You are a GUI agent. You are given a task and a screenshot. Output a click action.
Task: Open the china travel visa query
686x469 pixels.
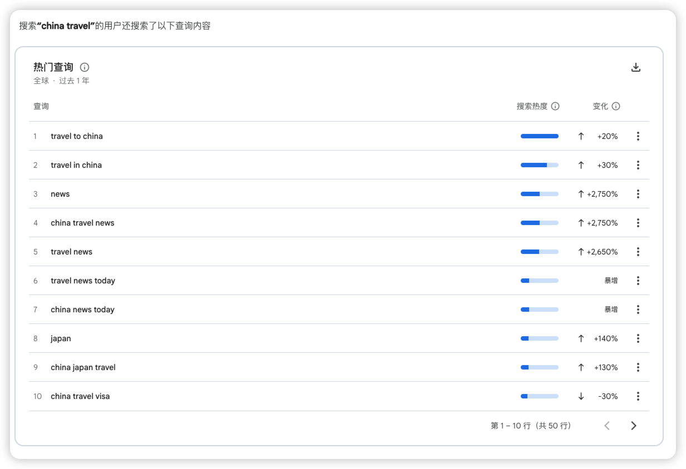coord(80,396)
